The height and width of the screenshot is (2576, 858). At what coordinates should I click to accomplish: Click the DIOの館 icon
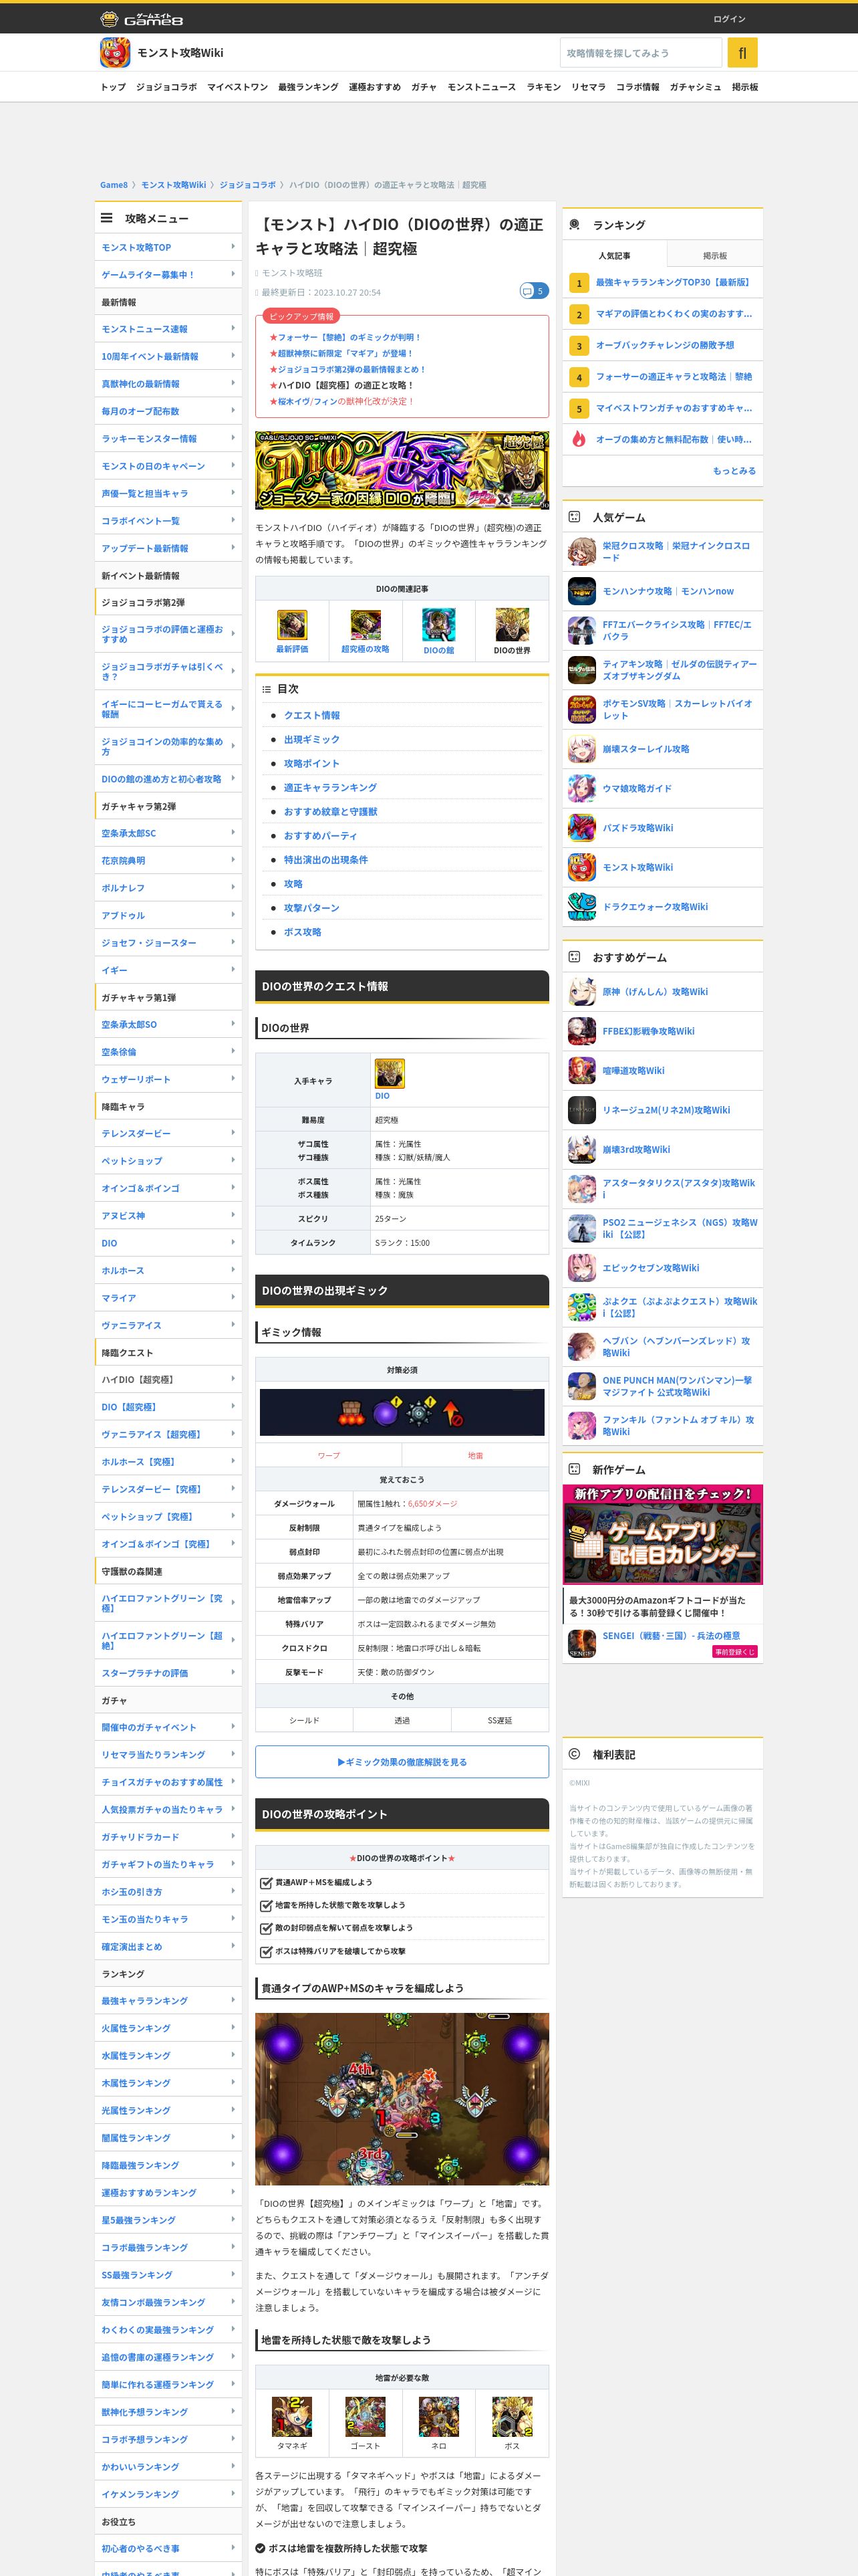[x=438, y=625]
